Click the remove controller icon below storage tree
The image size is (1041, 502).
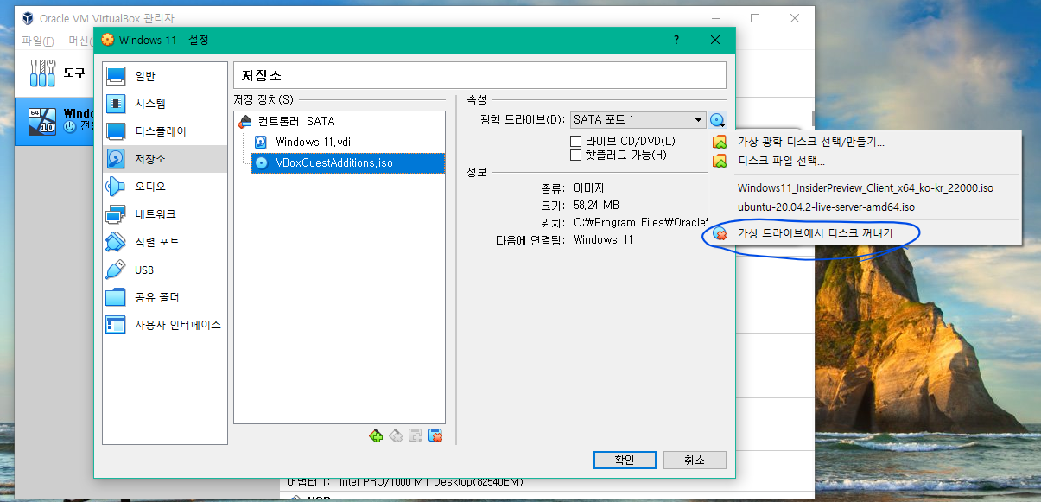click(396, 436)
